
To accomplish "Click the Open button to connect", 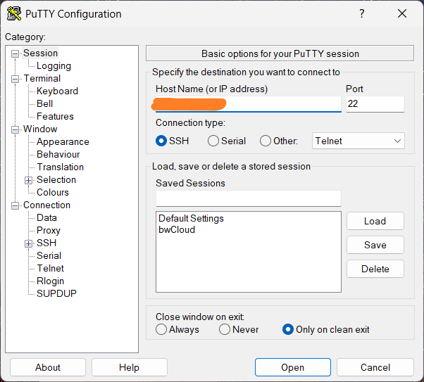I will point(292,367).
